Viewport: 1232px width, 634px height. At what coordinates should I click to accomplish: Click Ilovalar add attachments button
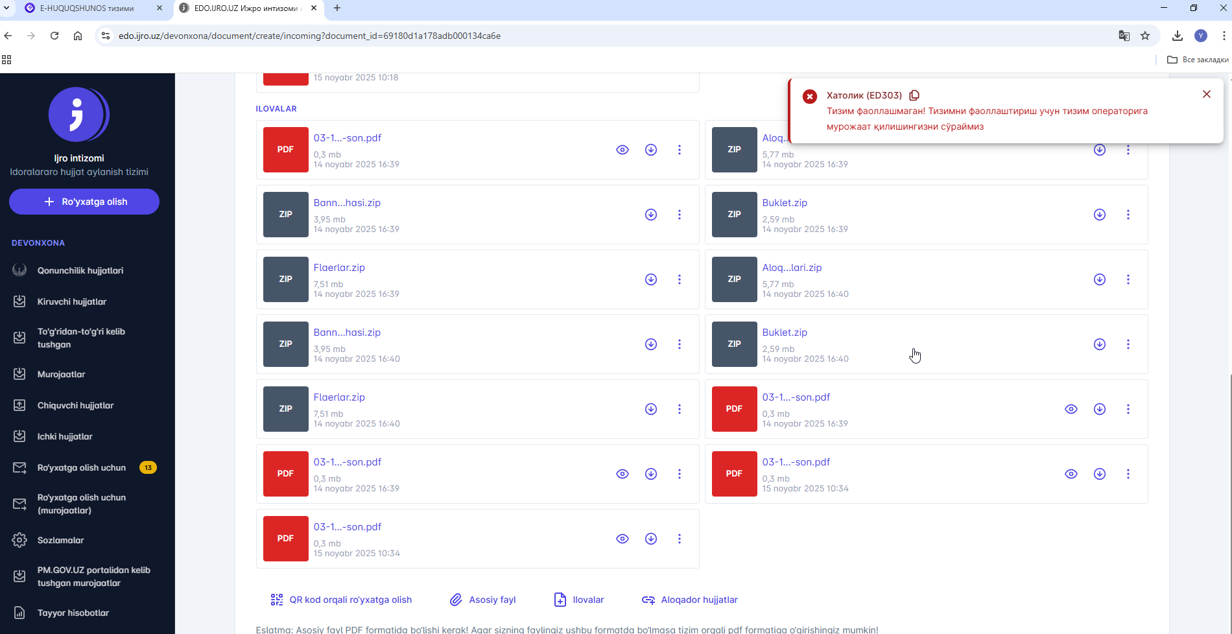coord(579,600)
